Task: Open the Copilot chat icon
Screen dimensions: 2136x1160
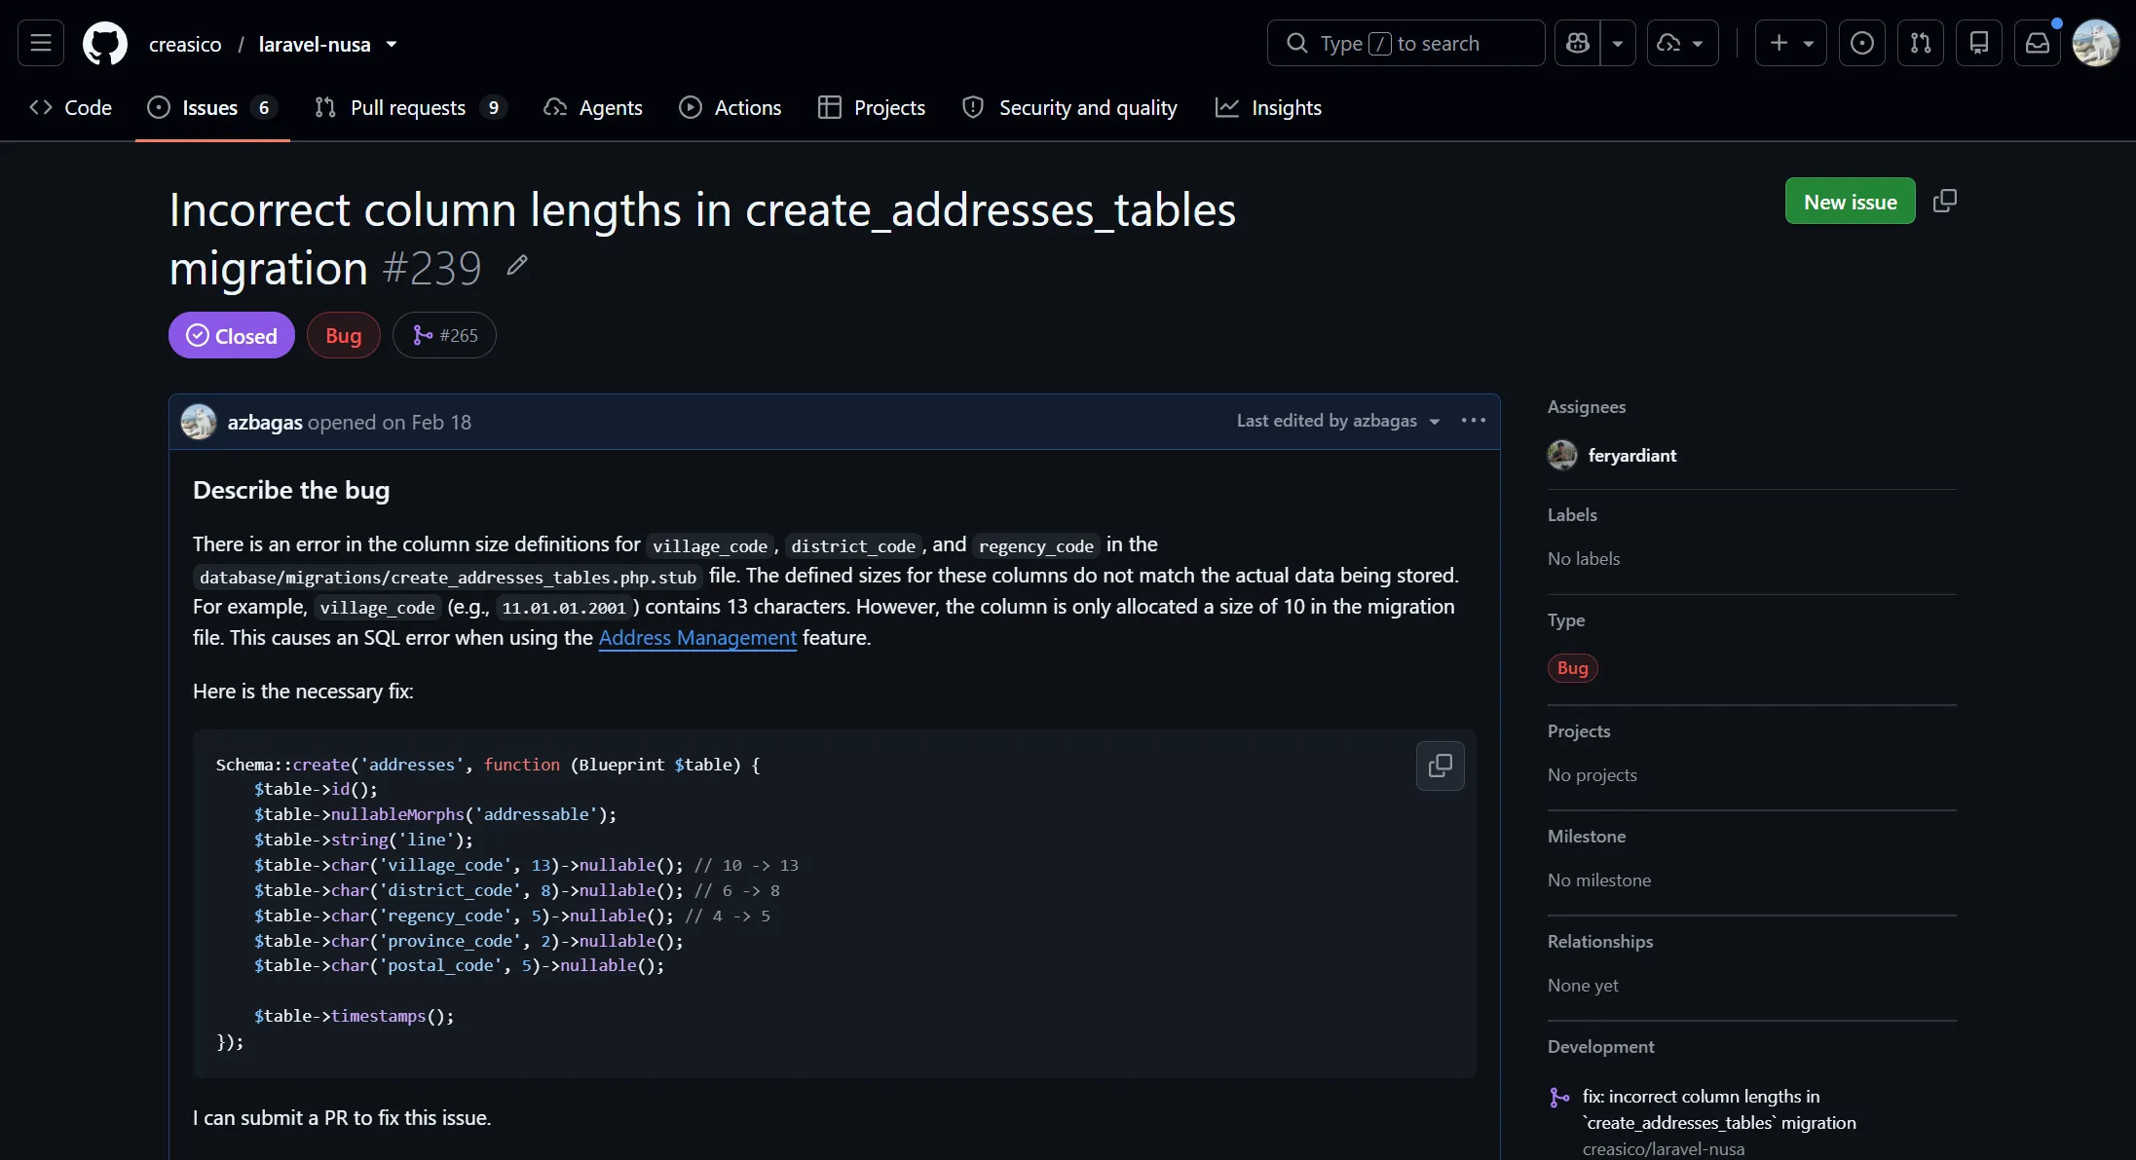Action: coord(1578,43)
